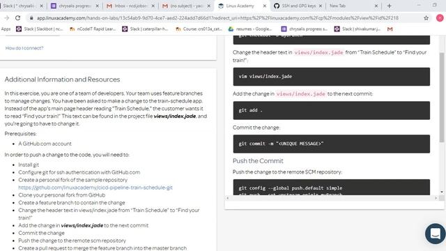Click the 'Push the Commit' heading
446x251 pixels.
258,161
